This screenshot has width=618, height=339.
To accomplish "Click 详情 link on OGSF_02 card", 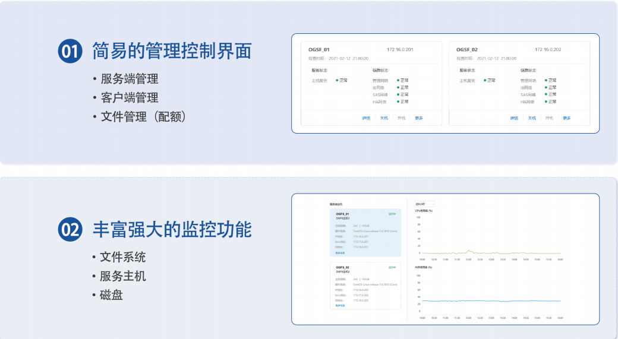I will [514, 118].
